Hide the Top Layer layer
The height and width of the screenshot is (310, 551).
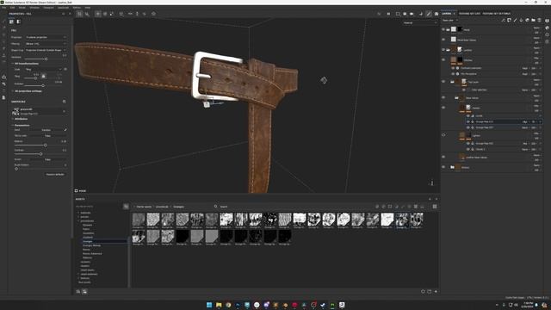coord(443,82)
